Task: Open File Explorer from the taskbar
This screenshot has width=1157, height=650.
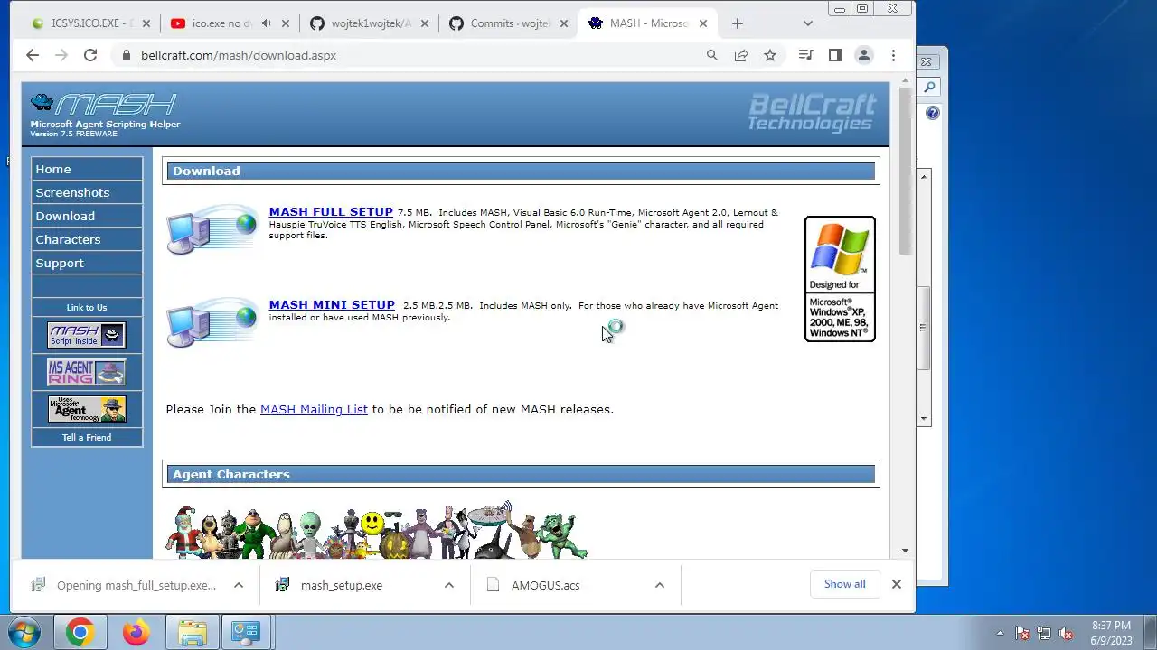Action: (x=193, y=632)
